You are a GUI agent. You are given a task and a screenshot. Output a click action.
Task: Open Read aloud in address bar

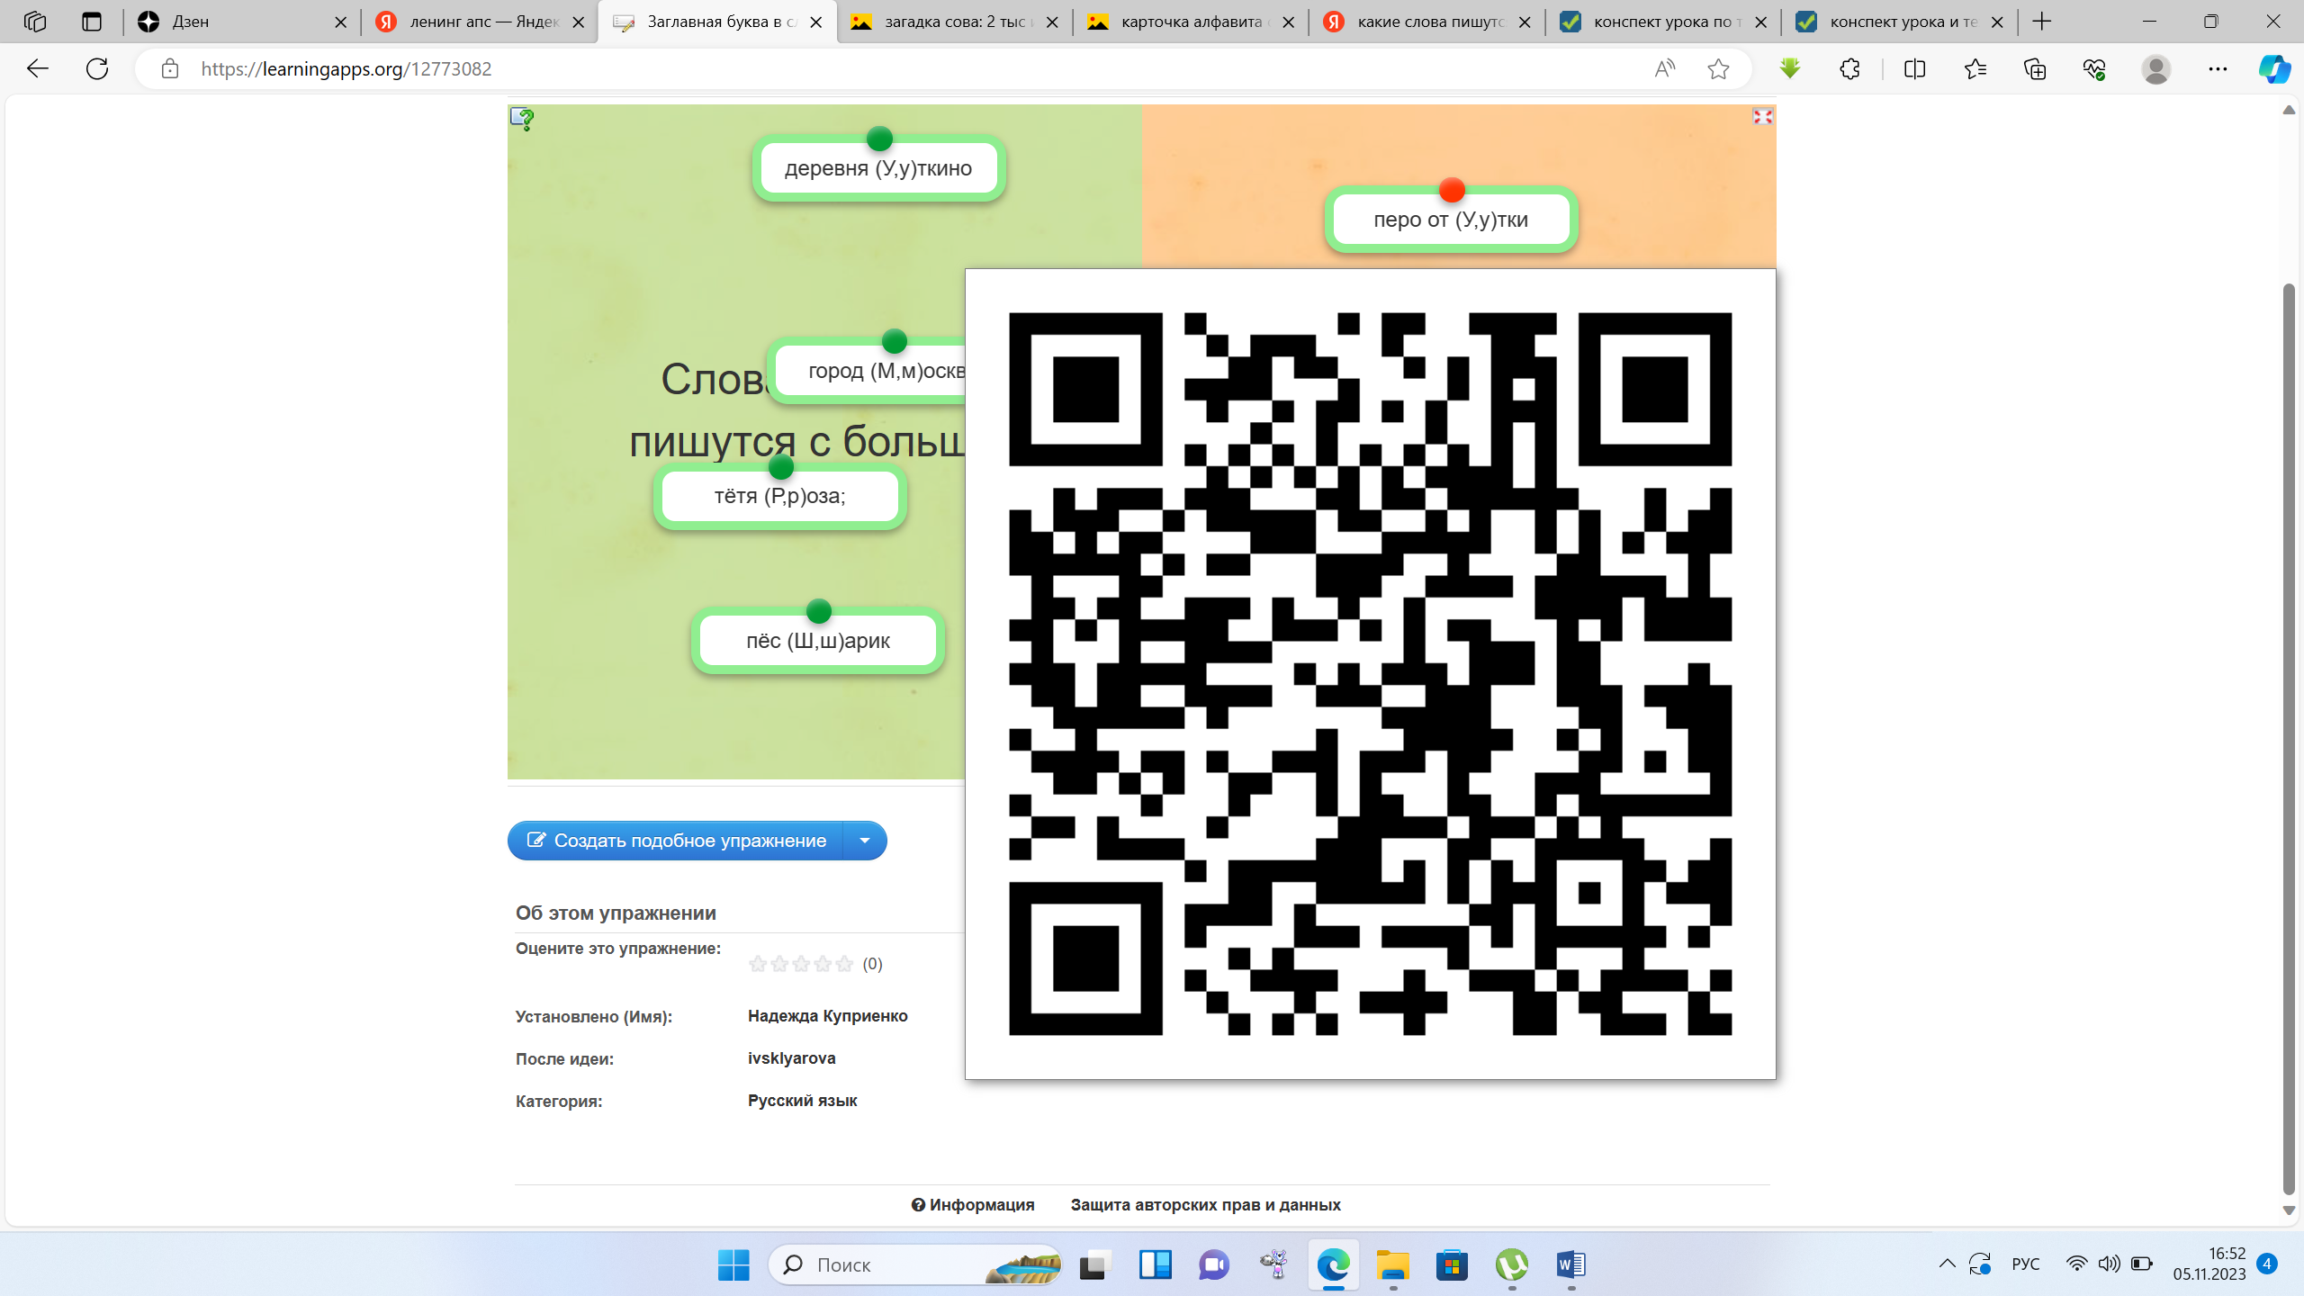(1665, 68)
